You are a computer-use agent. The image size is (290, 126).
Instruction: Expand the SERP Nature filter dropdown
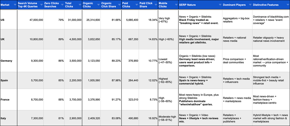pos(219,5)
